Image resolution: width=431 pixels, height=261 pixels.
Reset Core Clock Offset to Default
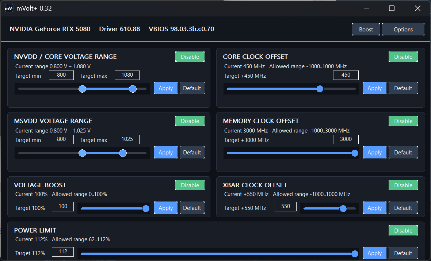pos(403,88)
